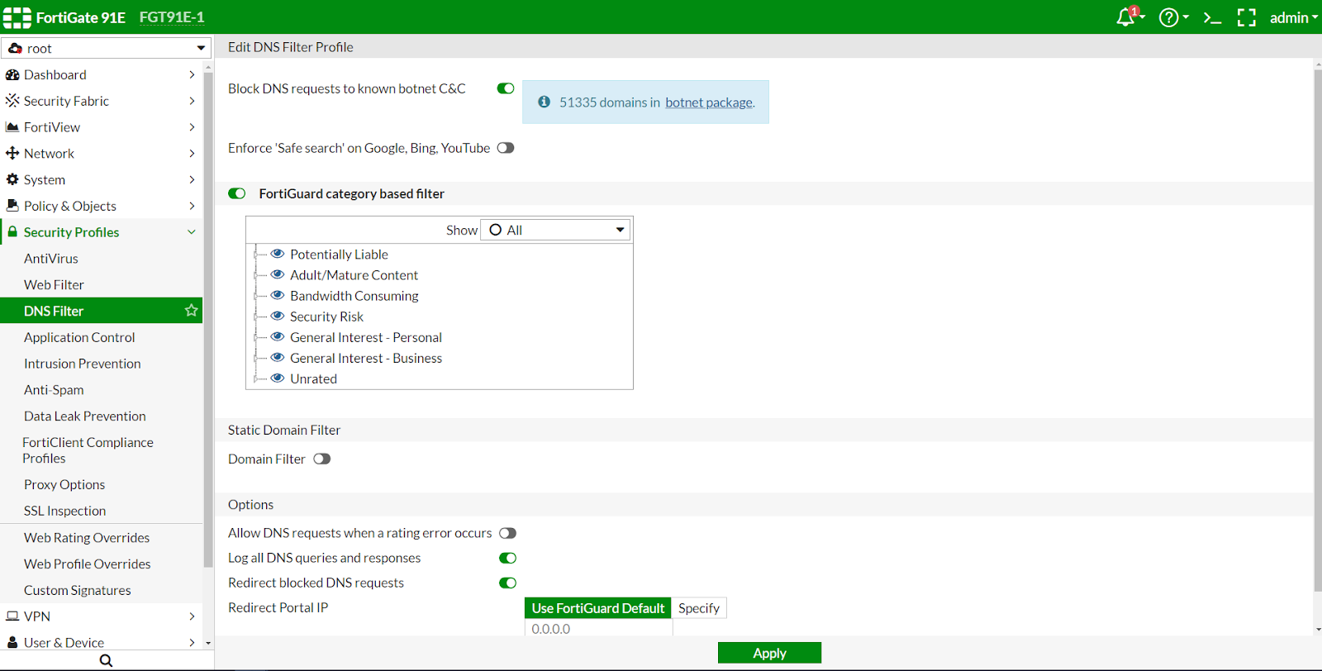This screenshot has height=671, width=1322.
Task: Enable the Domain Filter toggle
Action: 322,459
